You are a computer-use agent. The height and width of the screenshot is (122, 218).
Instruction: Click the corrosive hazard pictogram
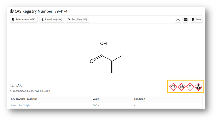pos(173,87)
